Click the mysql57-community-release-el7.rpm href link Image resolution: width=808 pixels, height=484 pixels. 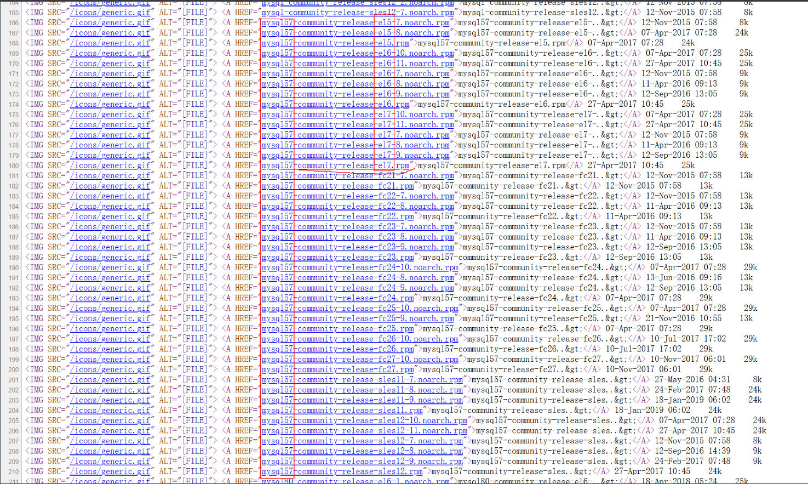click(335, 166)
